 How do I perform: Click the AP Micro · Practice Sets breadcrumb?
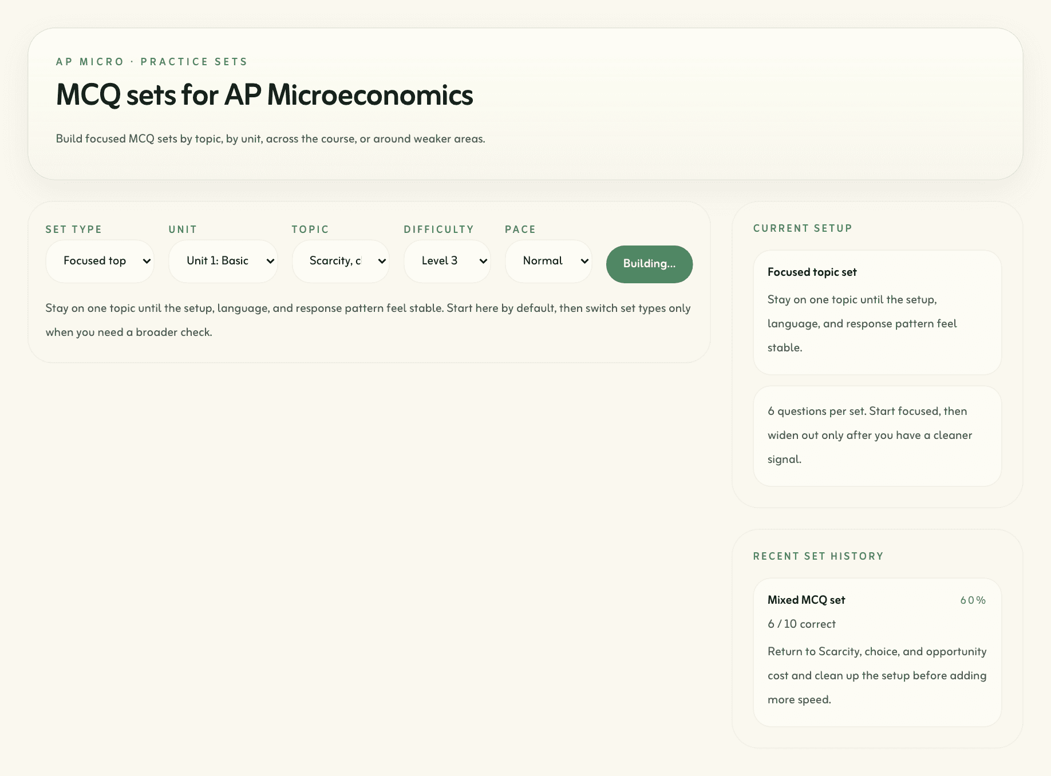pos(152,62)
